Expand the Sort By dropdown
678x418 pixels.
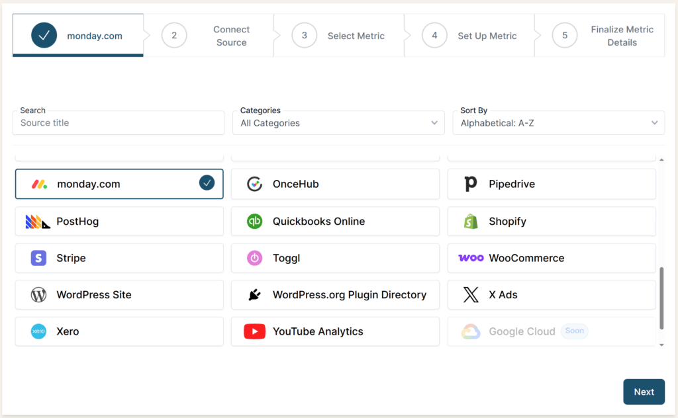pyautogui.click(x=558, y=123)
